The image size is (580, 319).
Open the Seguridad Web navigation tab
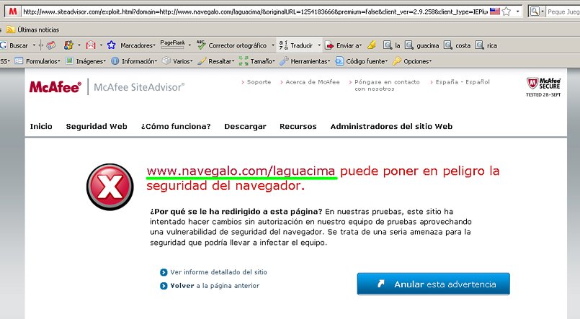(97, 126)
